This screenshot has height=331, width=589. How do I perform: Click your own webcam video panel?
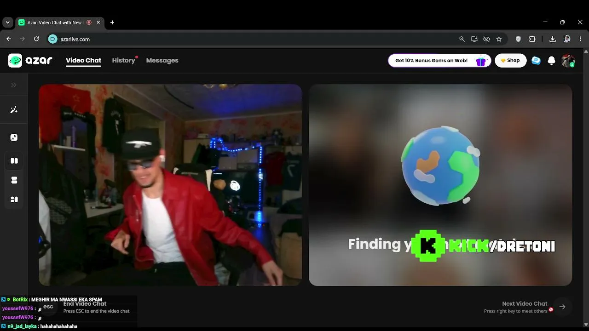coord(170,185)
